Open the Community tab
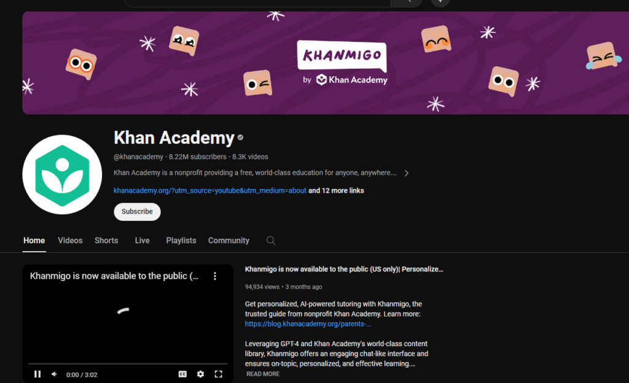629x383 pixels. tap(229, 241)
